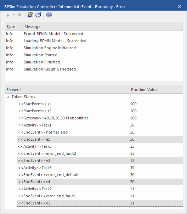Select the Gateway 40,10,20,30 Probabilities row

pos(100,118)
